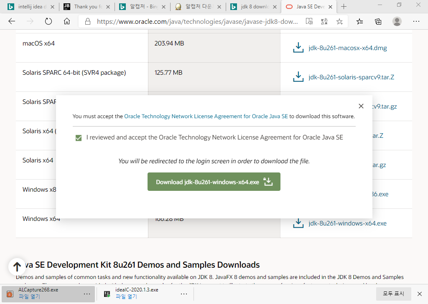Uncheck the license agreement checkbox
428x304 pixels.
coord(79,138)
